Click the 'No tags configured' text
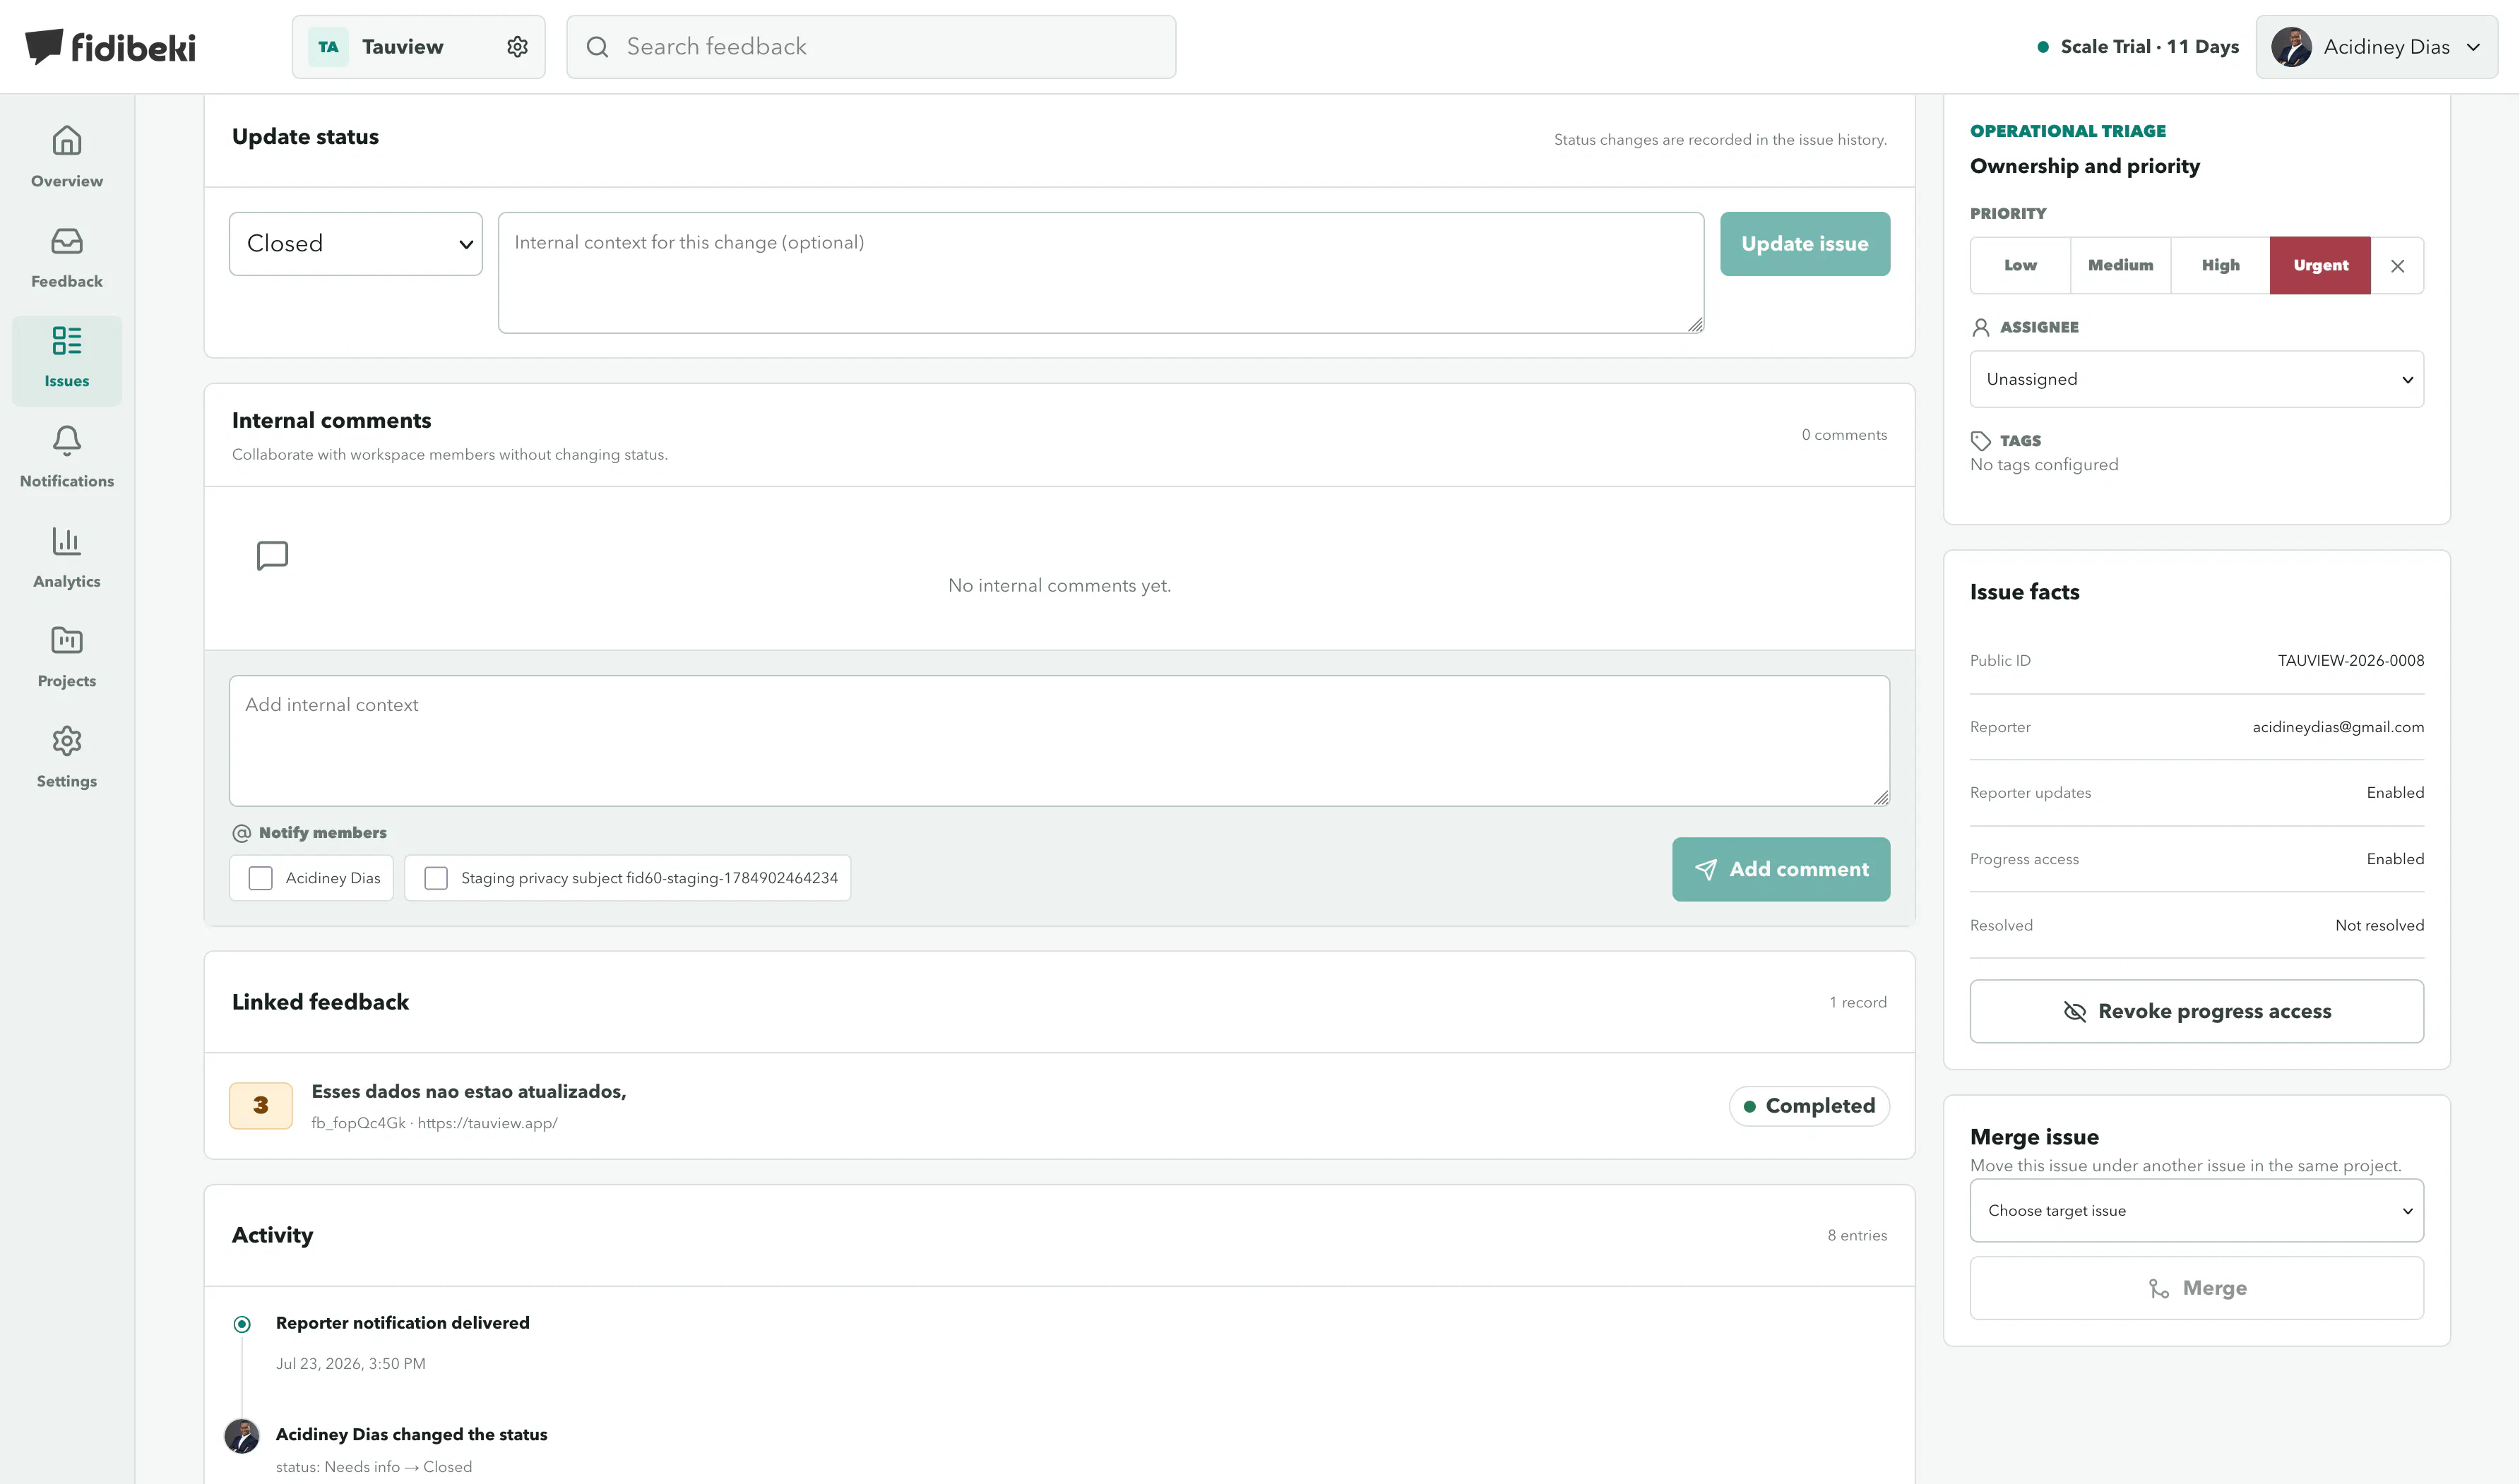2520x1484 pixels. tap(2044, 465)
